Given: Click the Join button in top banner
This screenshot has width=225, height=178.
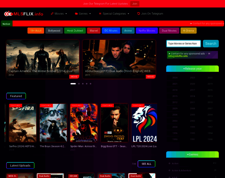Looking at the screenshot, I should coord(135,4).
